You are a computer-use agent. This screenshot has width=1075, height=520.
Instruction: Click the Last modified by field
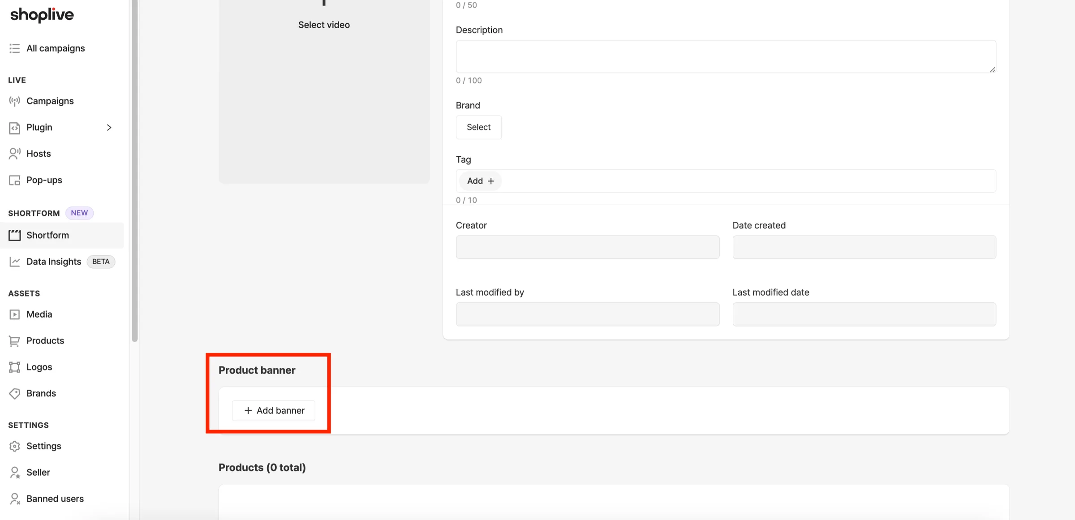coord(588,314)
